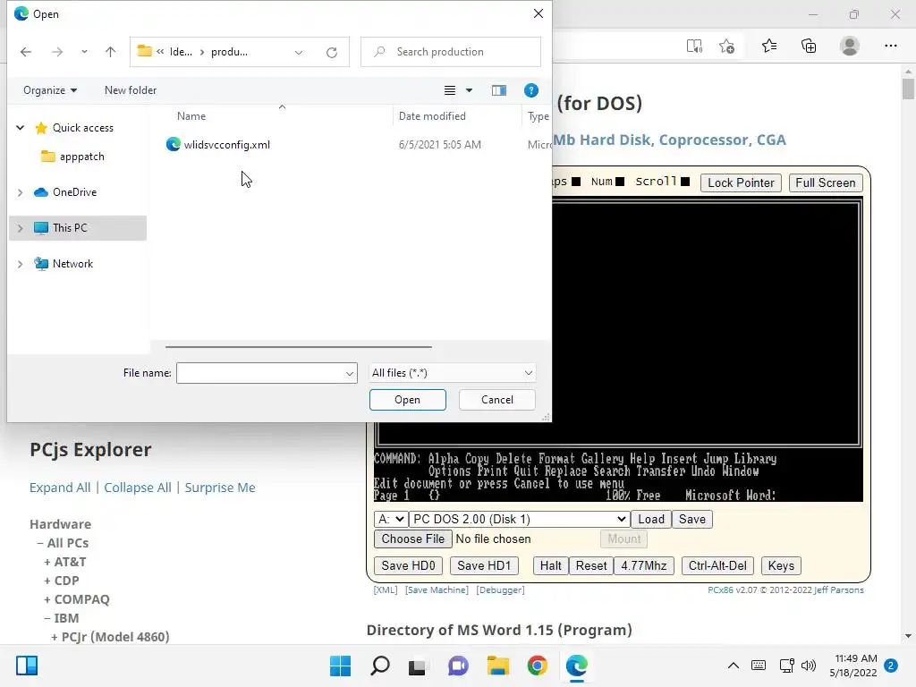Open the File name history dropdown

pyautogui.click(x=350, y=373)
